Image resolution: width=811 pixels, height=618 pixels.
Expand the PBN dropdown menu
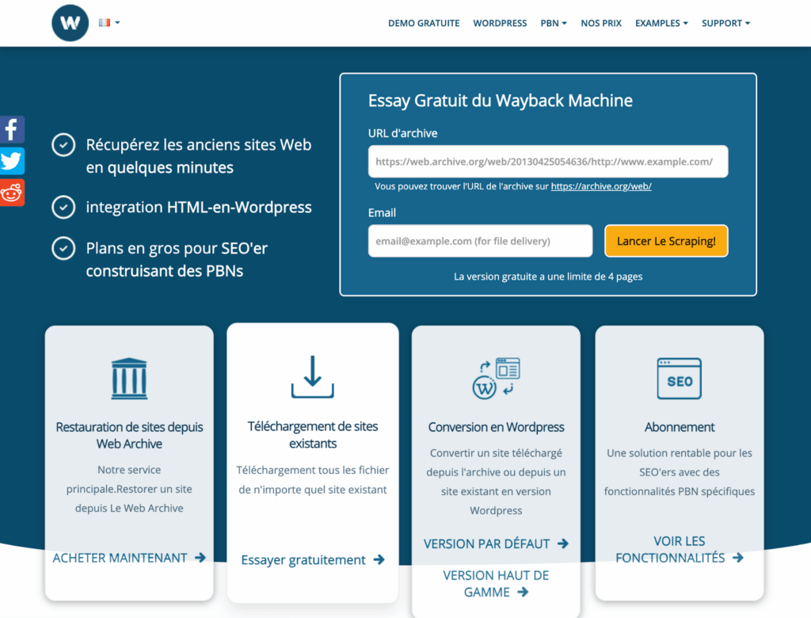tap(554, 23)
